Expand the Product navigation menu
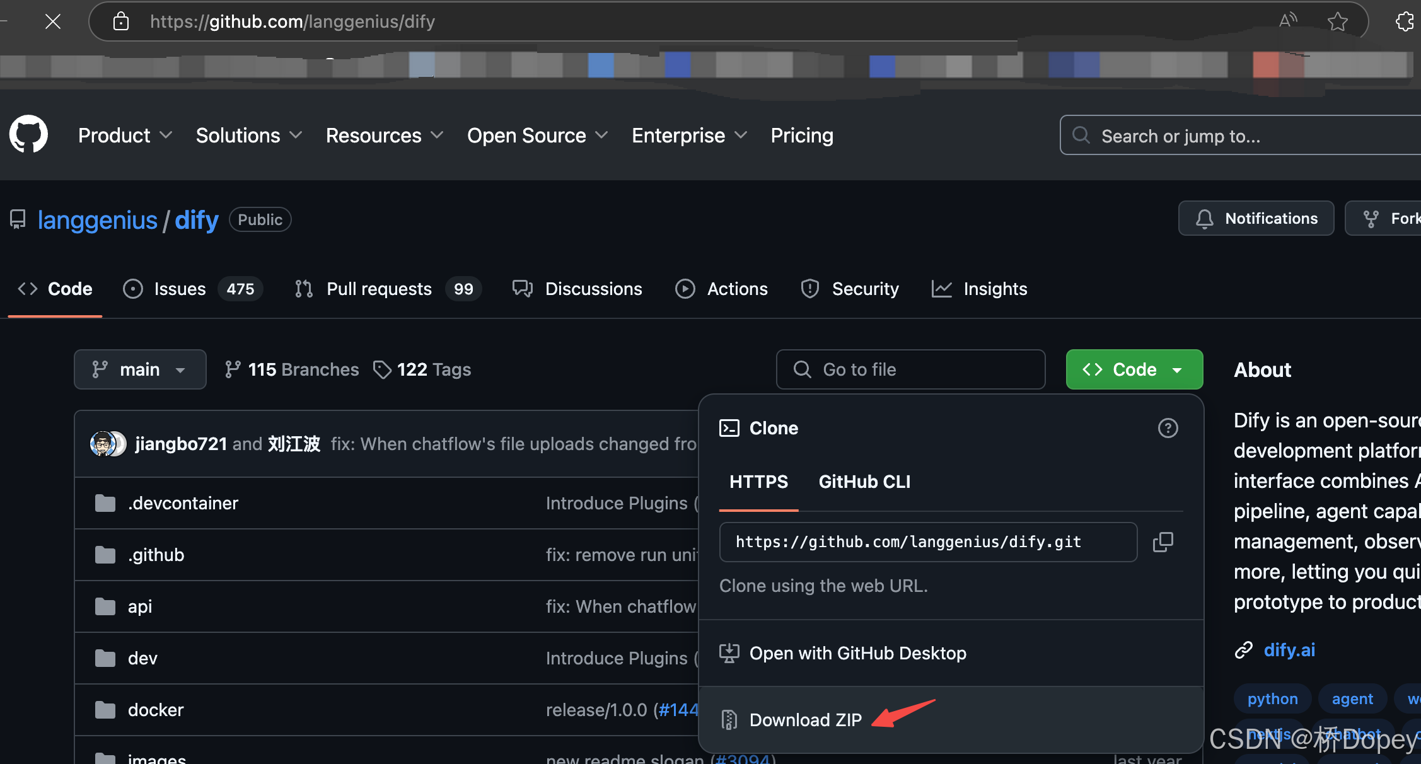Screen dimensions: 1421x764 pos(125,136)
